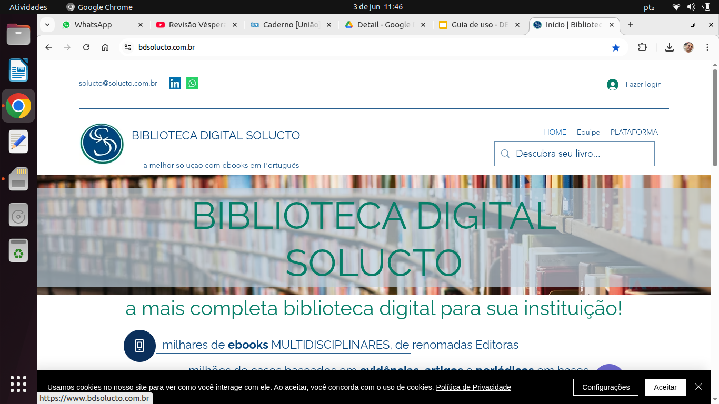Open new tab with plus button
The height and width of the screenshot is (404, 719).
click(x=631, y=25)
